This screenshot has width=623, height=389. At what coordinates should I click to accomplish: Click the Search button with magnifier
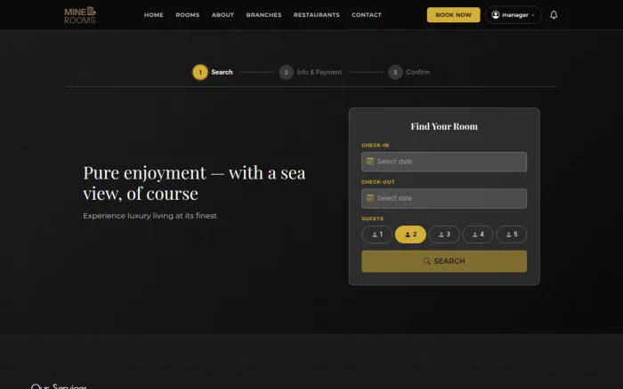[x=444, y=261]
